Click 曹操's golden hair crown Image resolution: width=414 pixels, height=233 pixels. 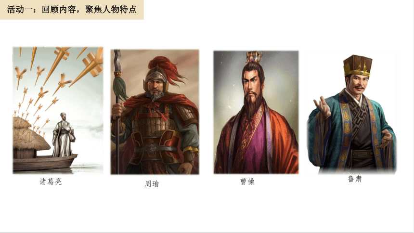click(254, 56)
